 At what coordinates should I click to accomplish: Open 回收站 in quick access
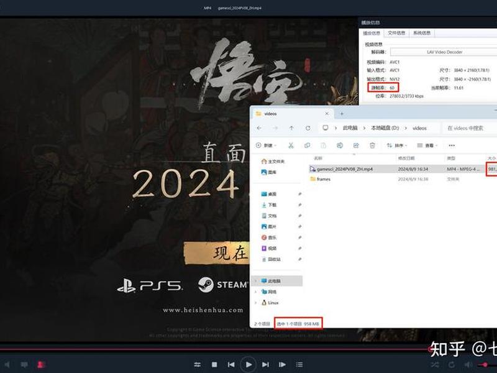(271, 259)
